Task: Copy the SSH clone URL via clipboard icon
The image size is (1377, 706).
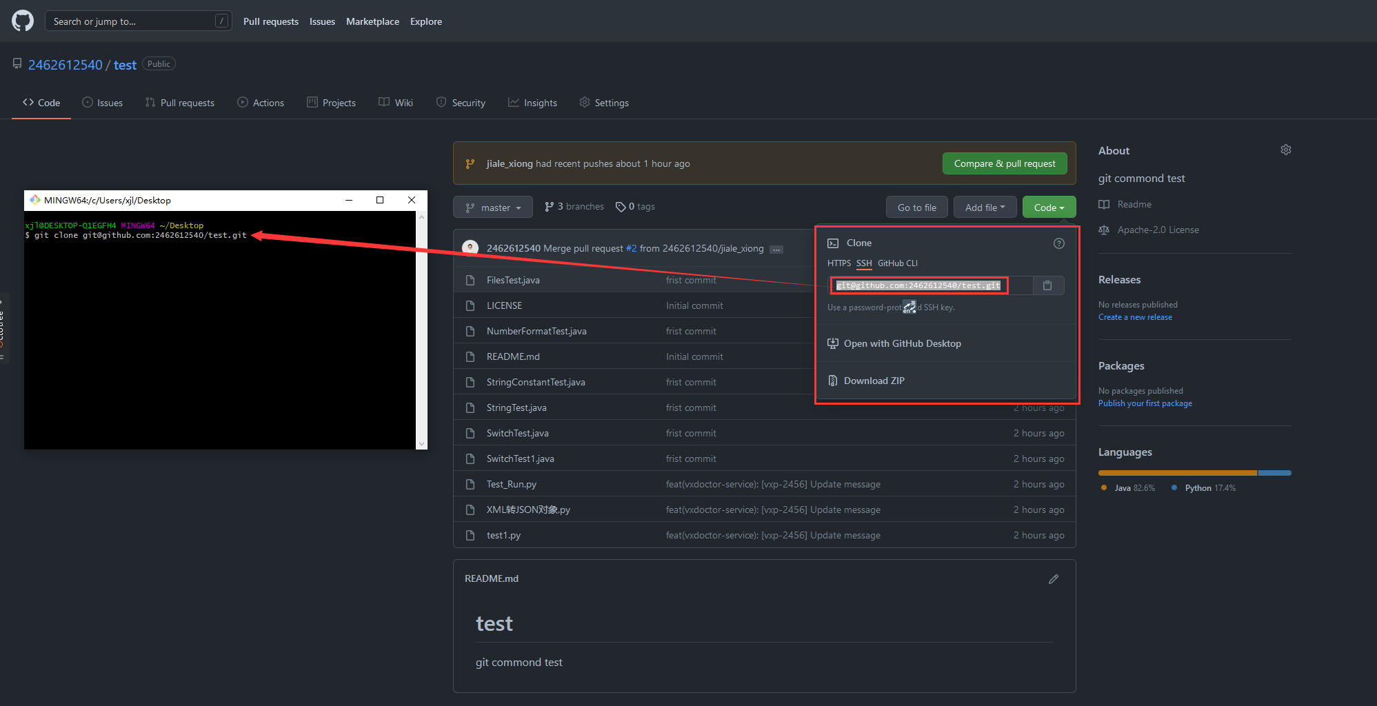Action: pyautogui.click(x=1047, y=285)
